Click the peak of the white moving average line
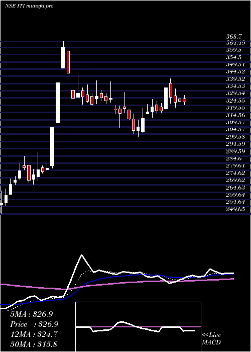 click(81, 255)
